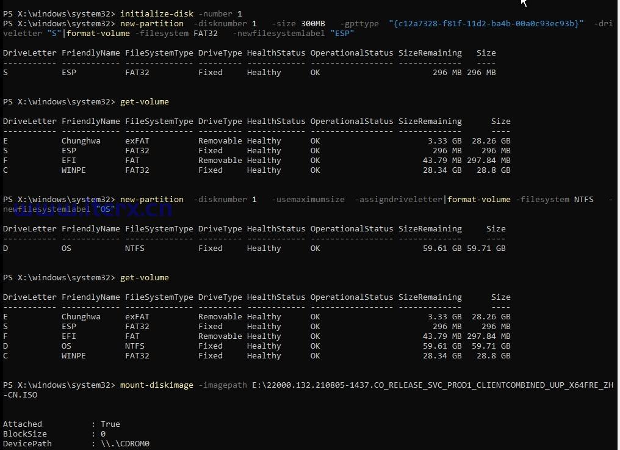Select 297.84 MB in the five-row get-volume table
This screenshot has width=620, height=450.
[x=489, y=336]
